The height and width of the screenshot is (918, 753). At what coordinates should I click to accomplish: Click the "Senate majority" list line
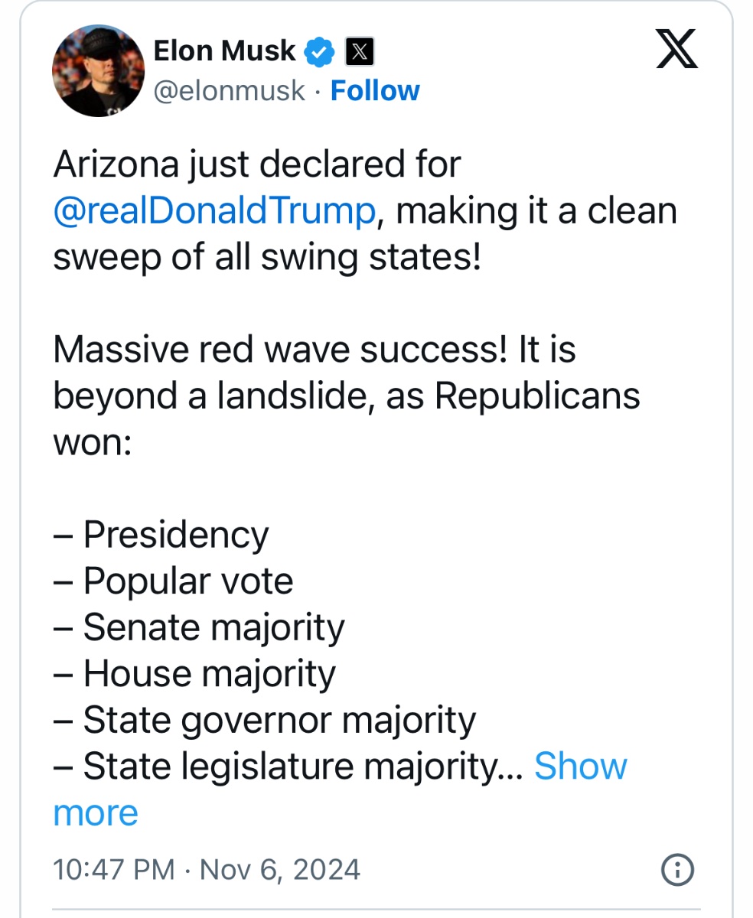(x=214, y=627)
